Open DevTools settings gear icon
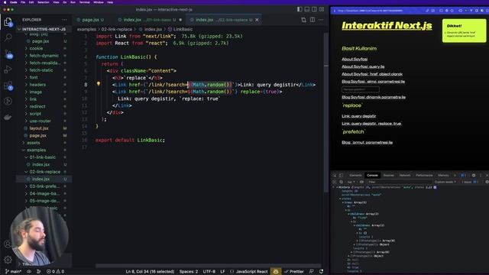 [x=474, y=175]
